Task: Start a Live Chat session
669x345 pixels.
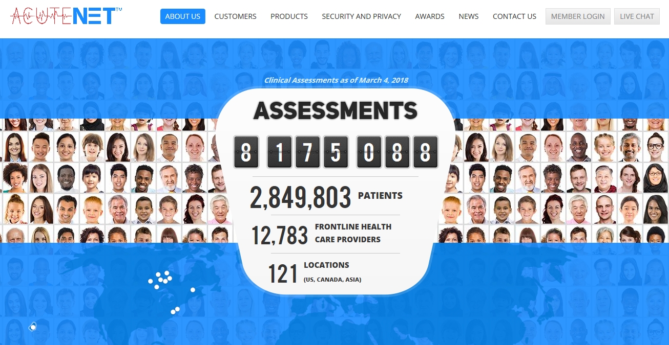Action: click(636, 16)
